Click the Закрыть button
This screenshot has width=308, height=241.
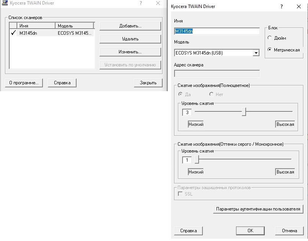[148, 83]
